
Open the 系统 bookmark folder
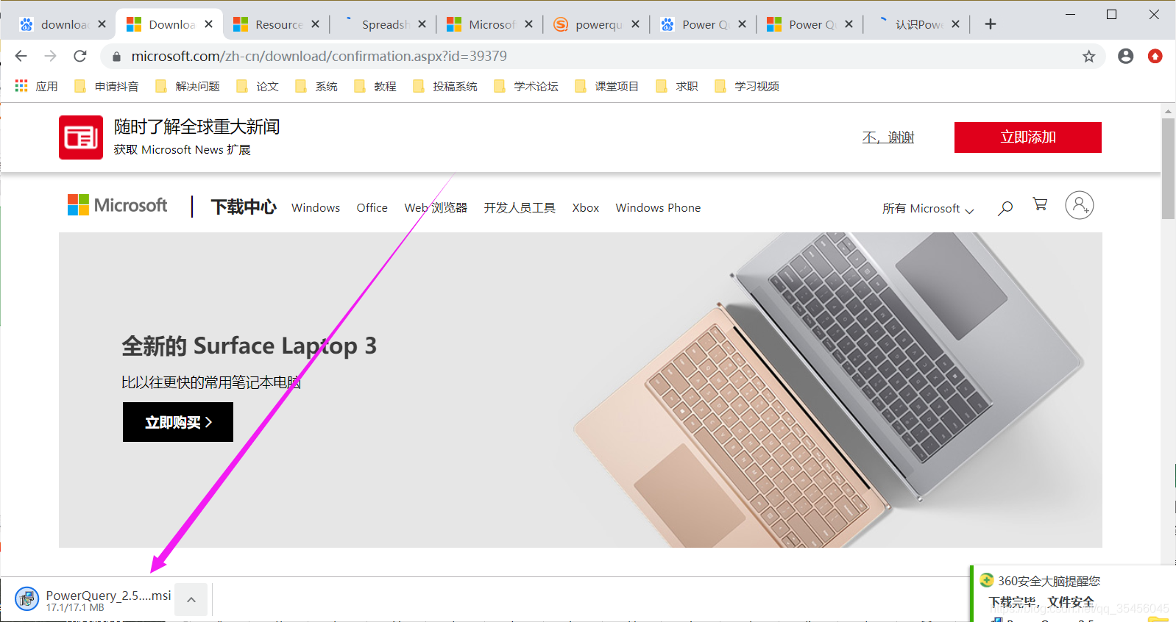[x=316, y=86]
